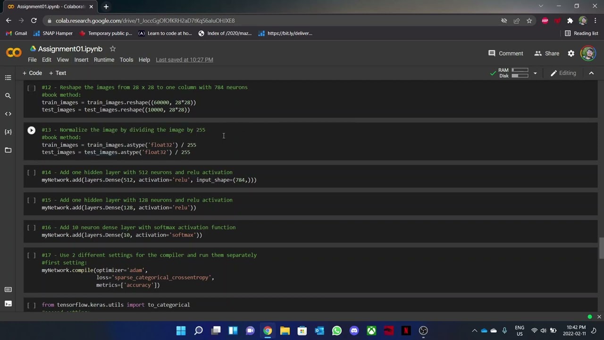Collapse the Colab header with chevron
This screenshot has height=340, width=604.
591,73
